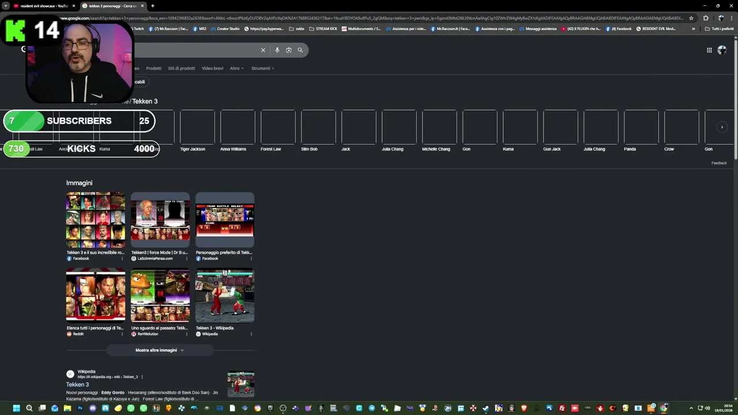This screenshot has width=738, height=415.
Task: Select the Panda character card
Action: [641, 131]
